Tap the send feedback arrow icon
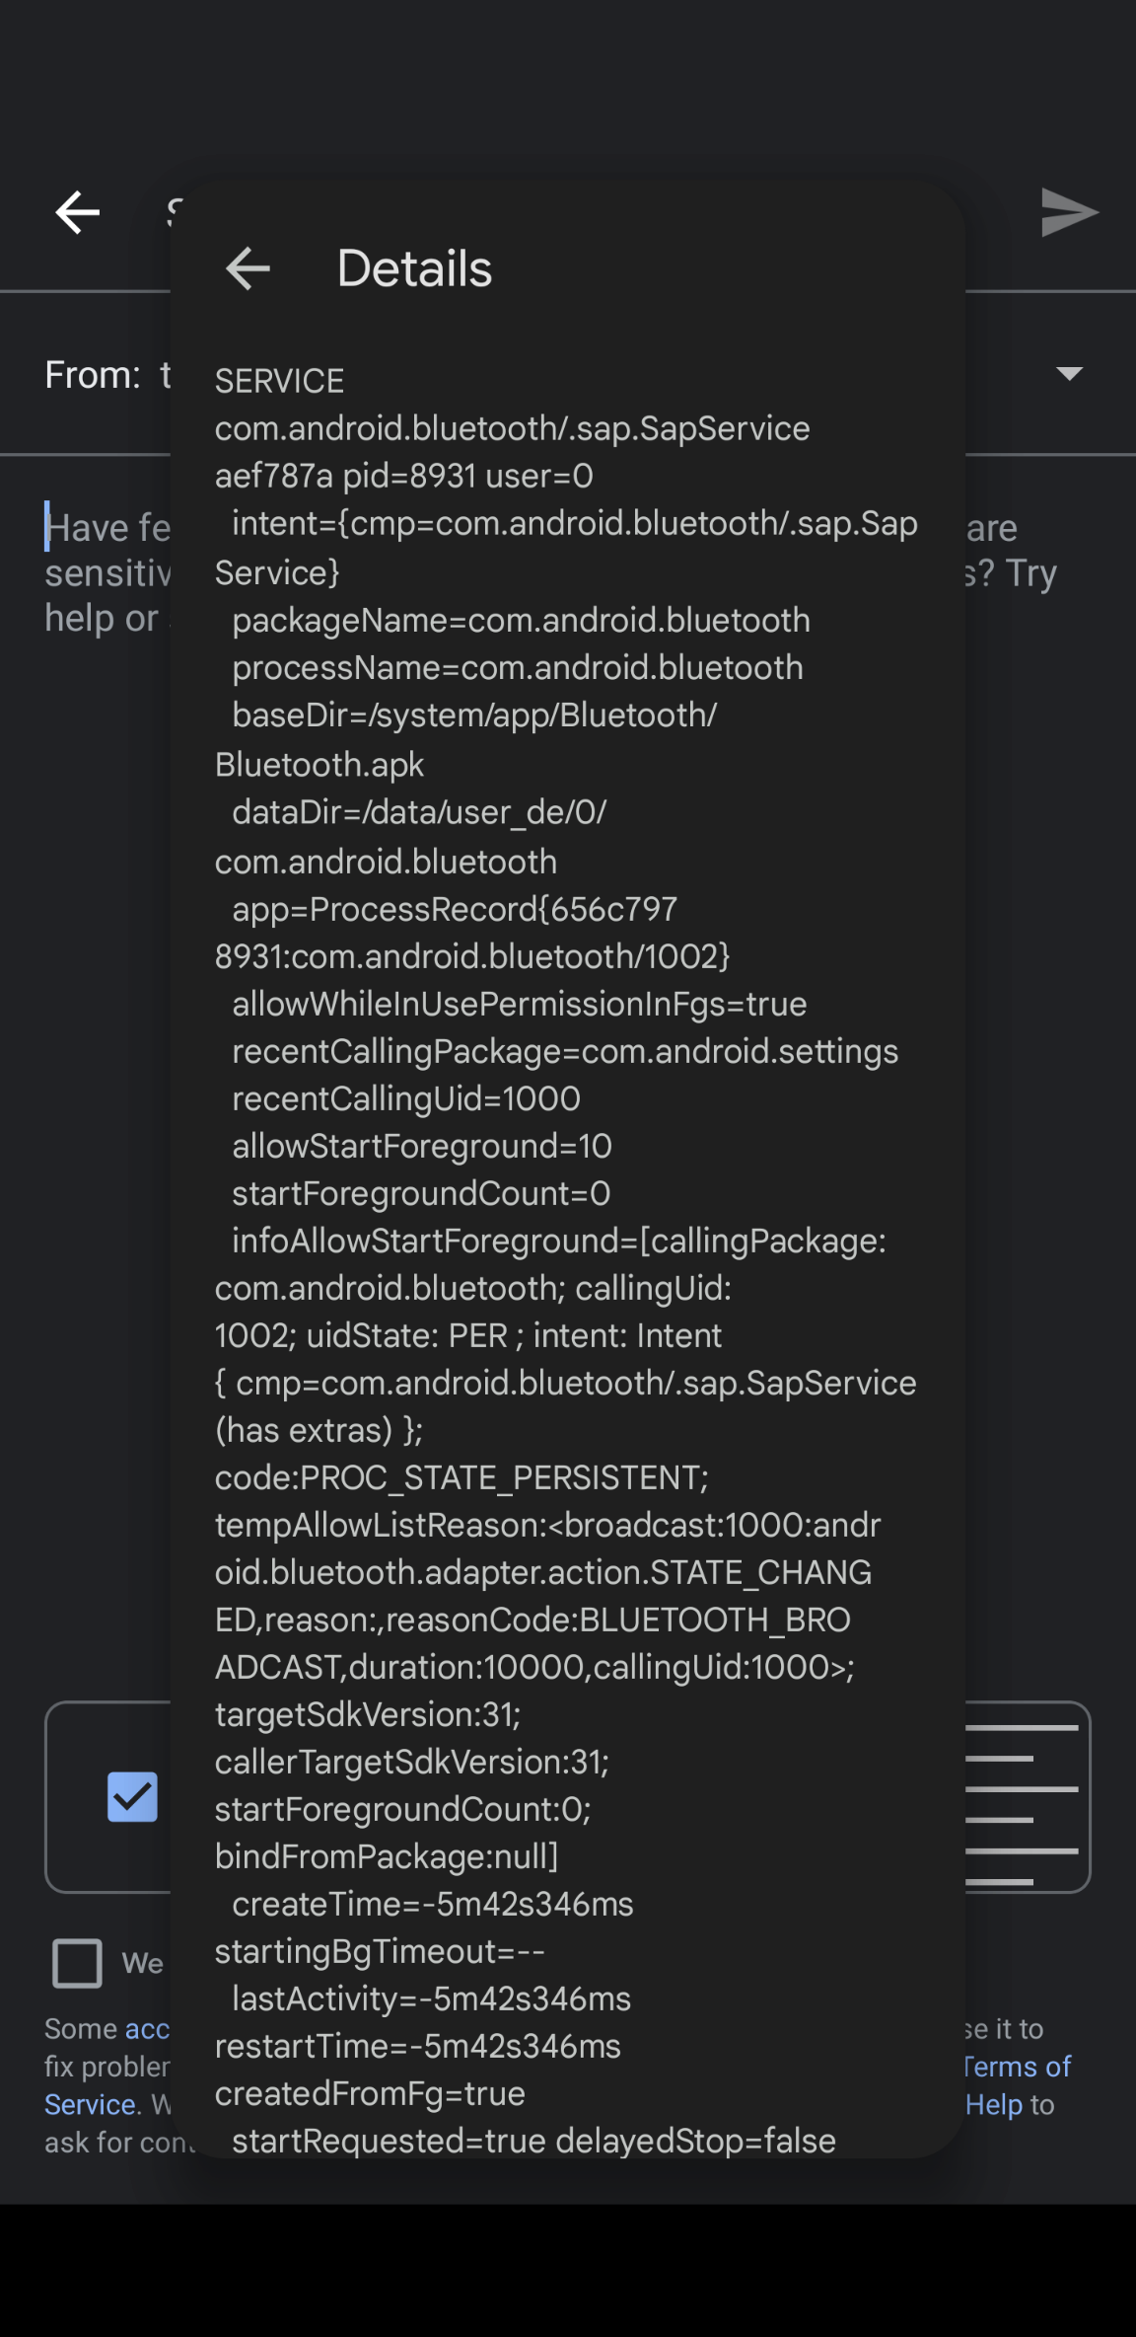 (1070, 211)
